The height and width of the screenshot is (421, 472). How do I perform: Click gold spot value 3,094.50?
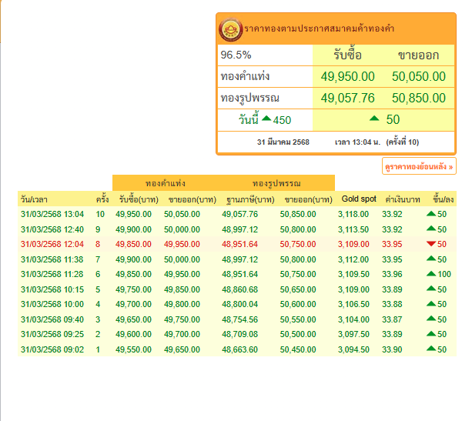tap(353, 349)
